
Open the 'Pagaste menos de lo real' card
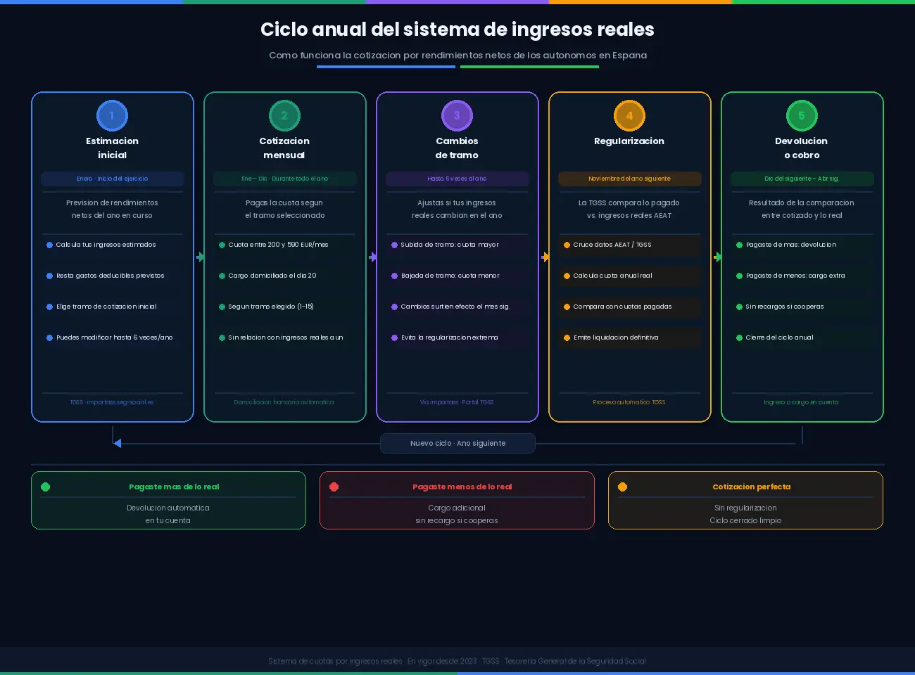(457, 500)
